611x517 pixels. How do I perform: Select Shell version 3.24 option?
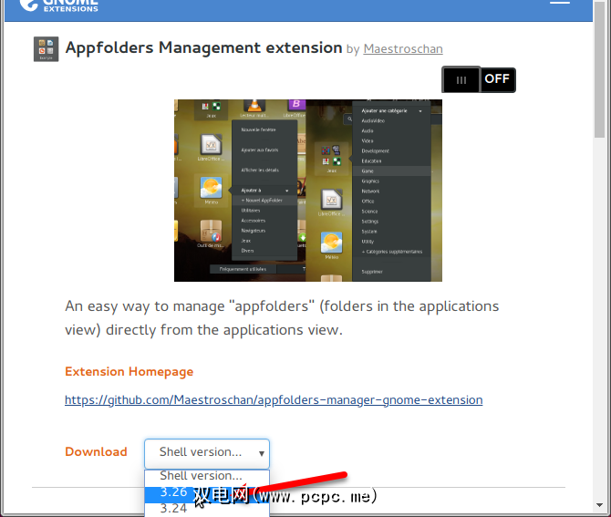point(207,509)
